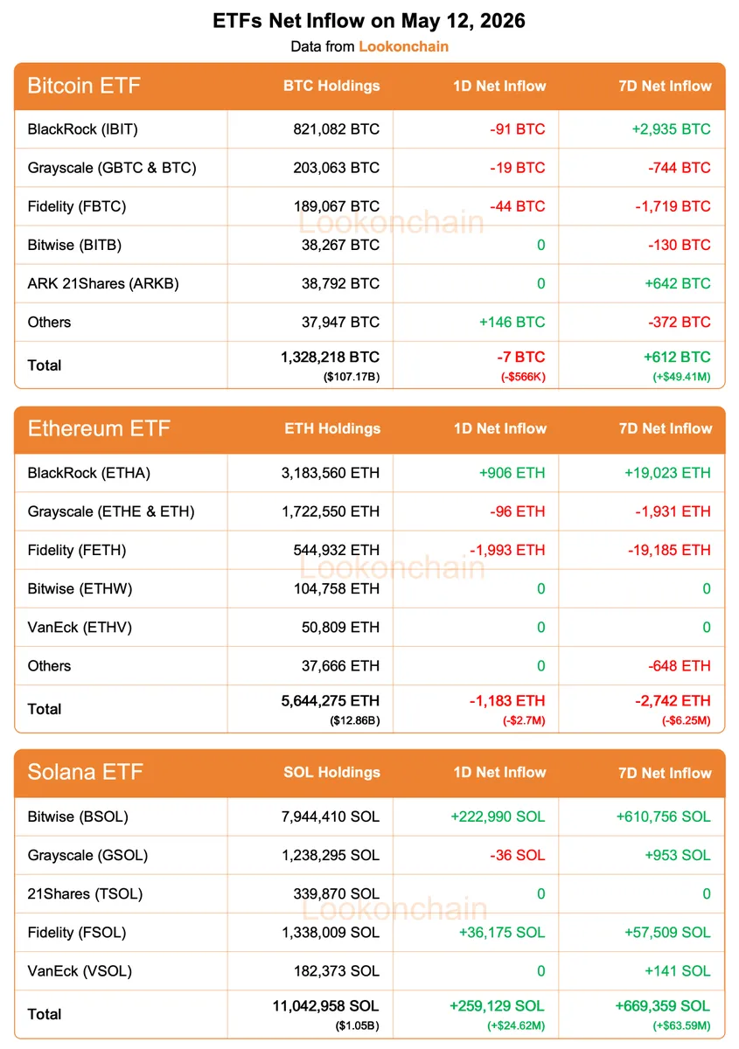Click Fidelity (FSOL) +57,509 SOL value
The image size is (739, 1049).
tap(667, 932)
